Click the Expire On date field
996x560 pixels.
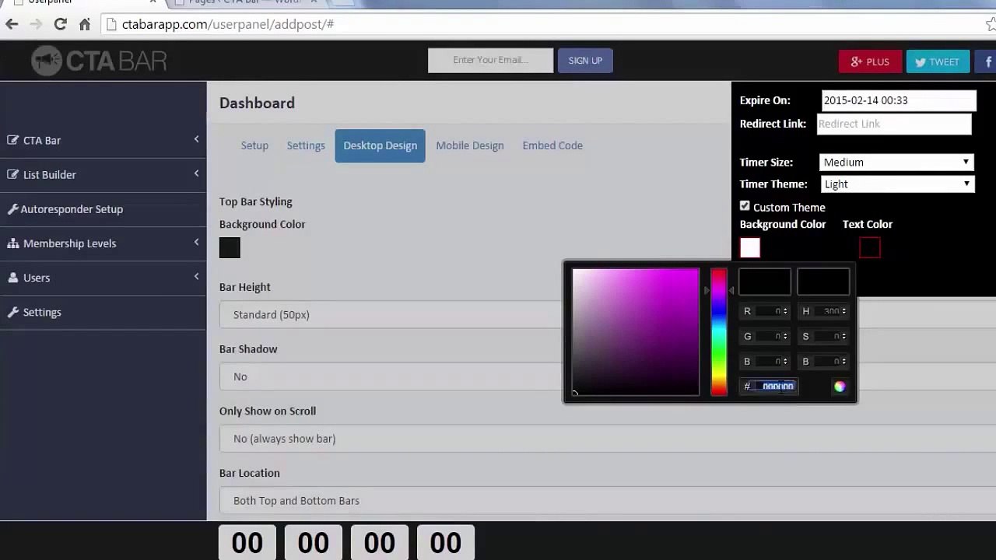click(x=899, y=100)
